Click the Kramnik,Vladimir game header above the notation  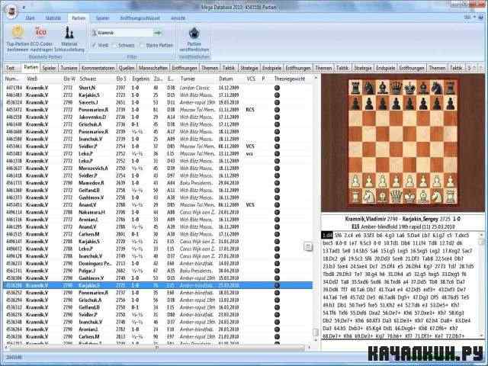click(403, 219)
